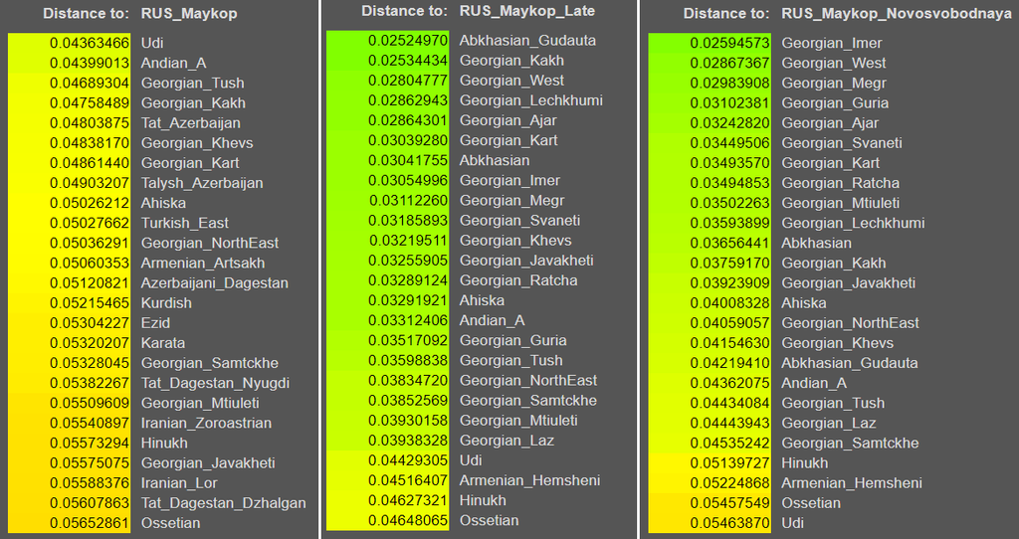Click distance value 0.04838170
This screenshot has height=539, width=1019.
click(x=89, y=143)
